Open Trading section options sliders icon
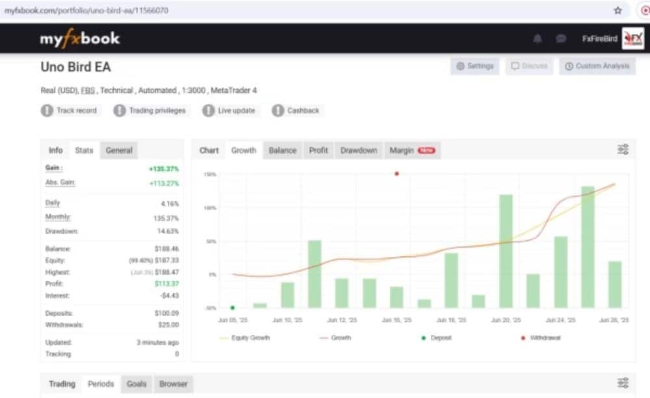Viewport: 650px width, 398px height. click(x=623, y=383)
